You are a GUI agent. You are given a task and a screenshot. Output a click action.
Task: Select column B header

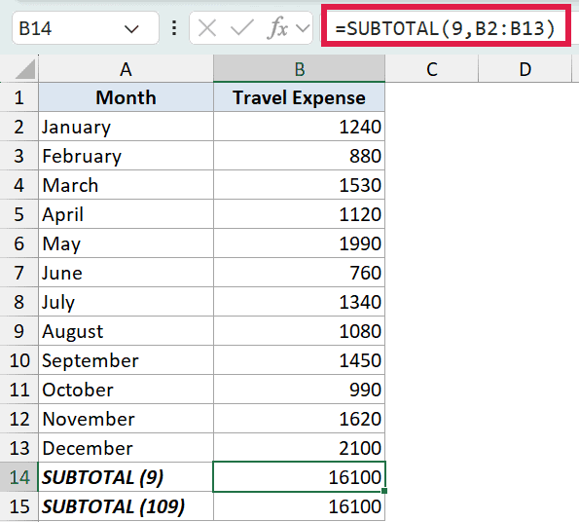300,69
